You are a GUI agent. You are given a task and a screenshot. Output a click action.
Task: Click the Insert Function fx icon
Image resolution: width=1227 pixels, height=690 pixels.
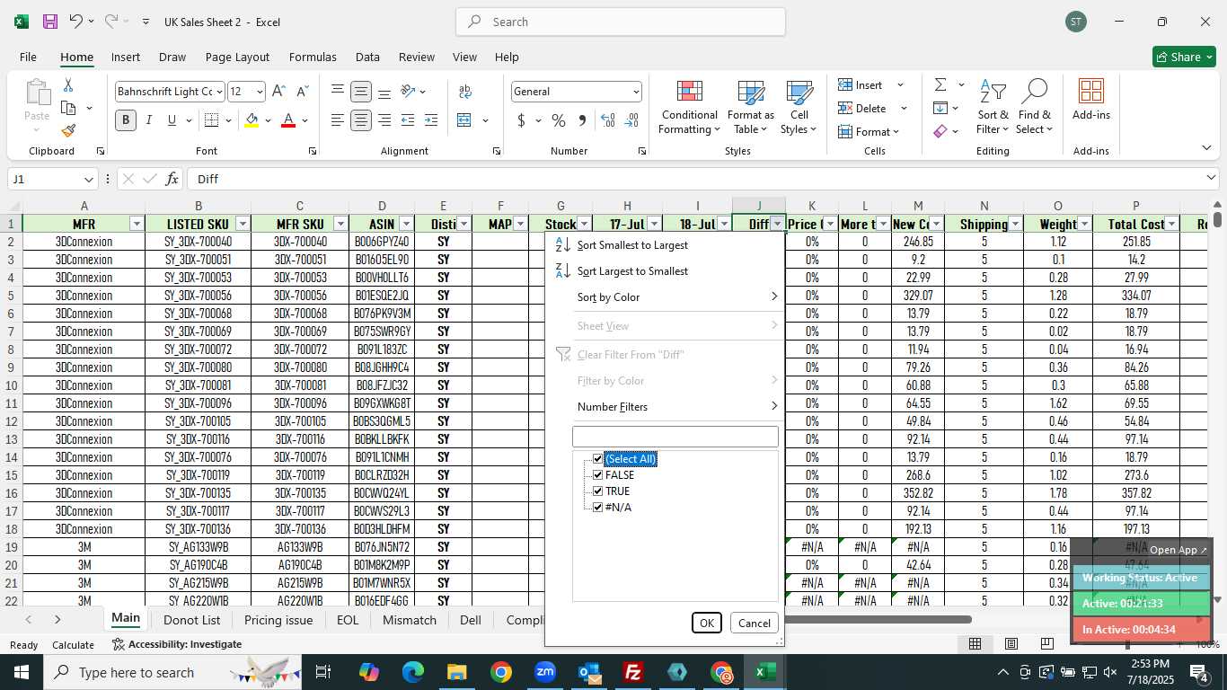click(172, 179)
